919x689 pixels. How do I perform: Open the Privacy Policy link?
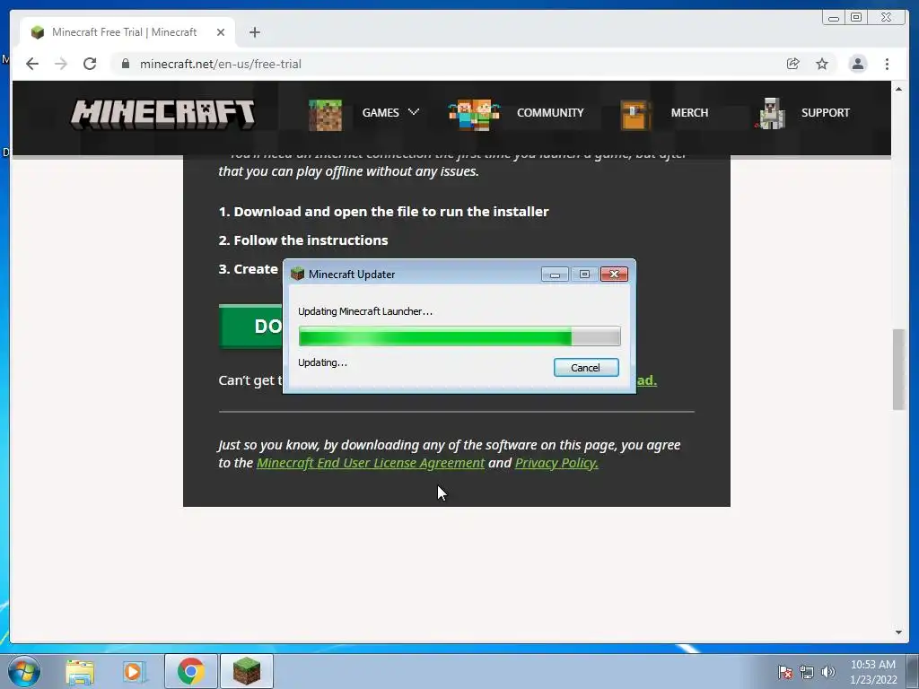tap(556, 463)
